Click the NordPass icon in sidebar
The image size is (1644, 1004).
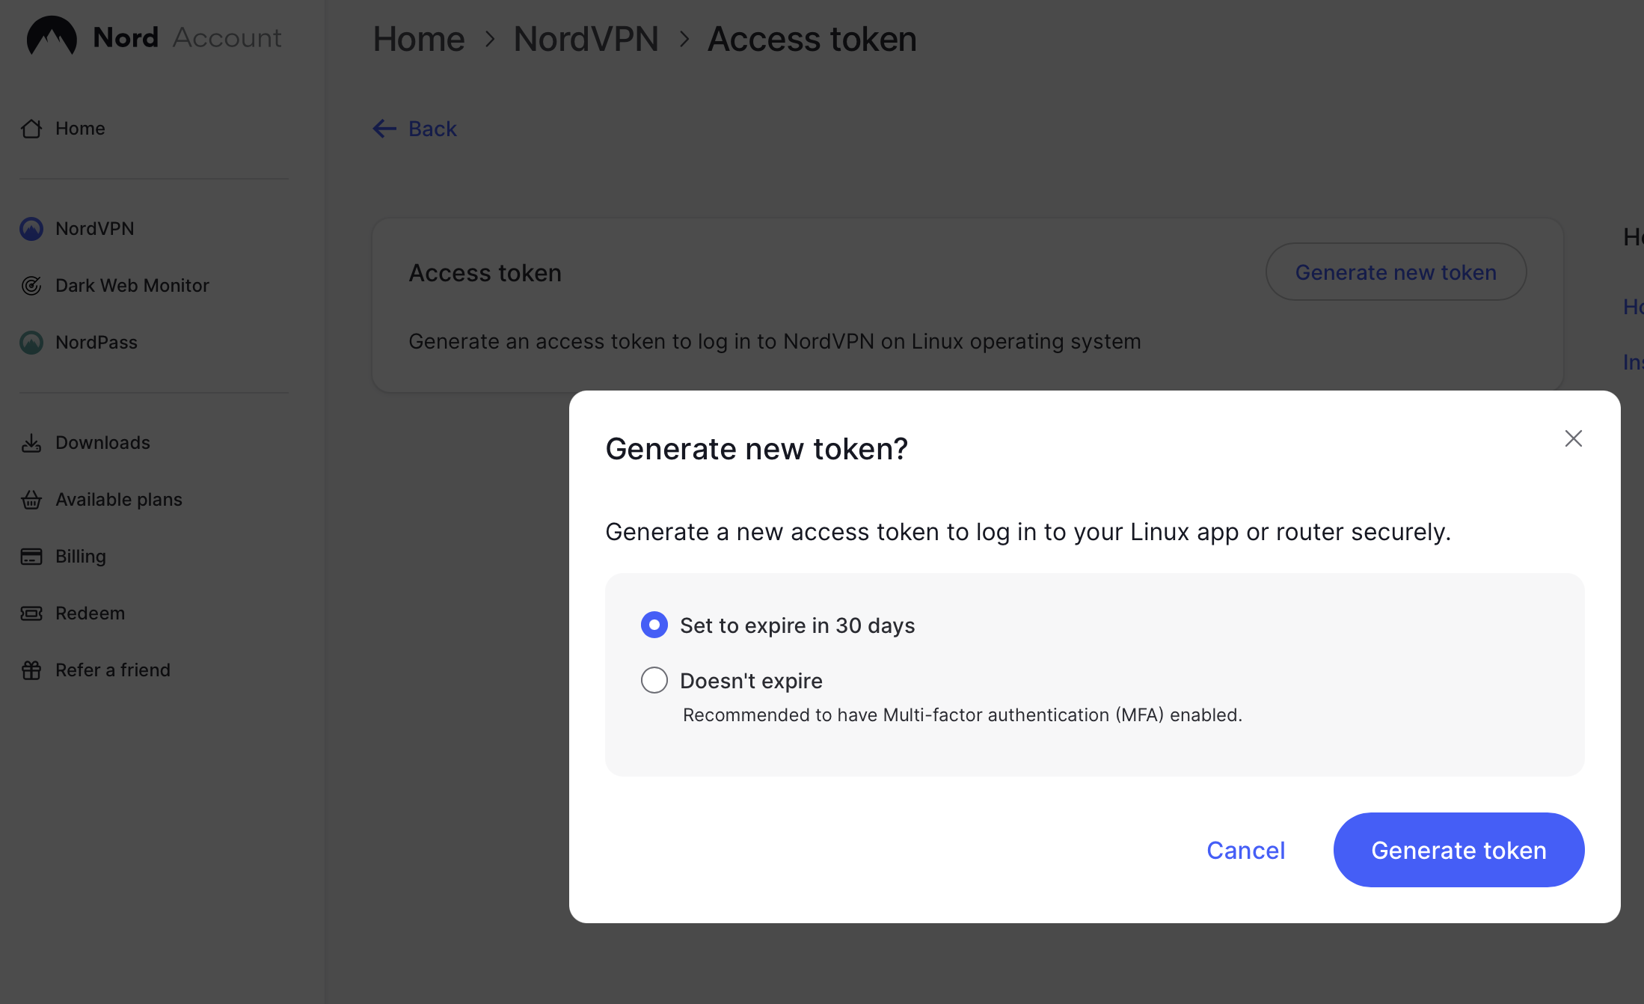pos(31,343)
